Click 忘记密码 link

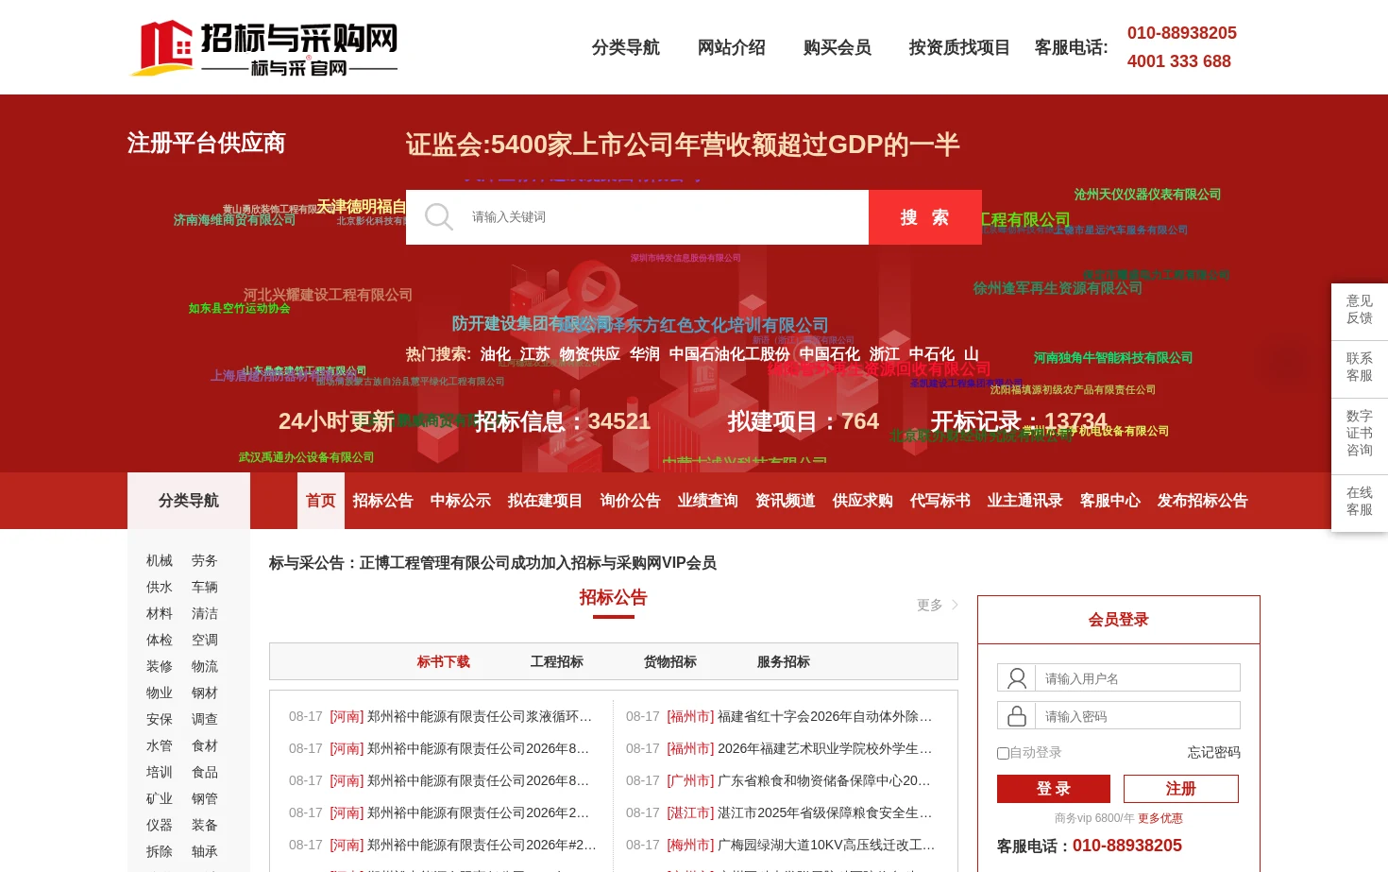pos(1214,753)
